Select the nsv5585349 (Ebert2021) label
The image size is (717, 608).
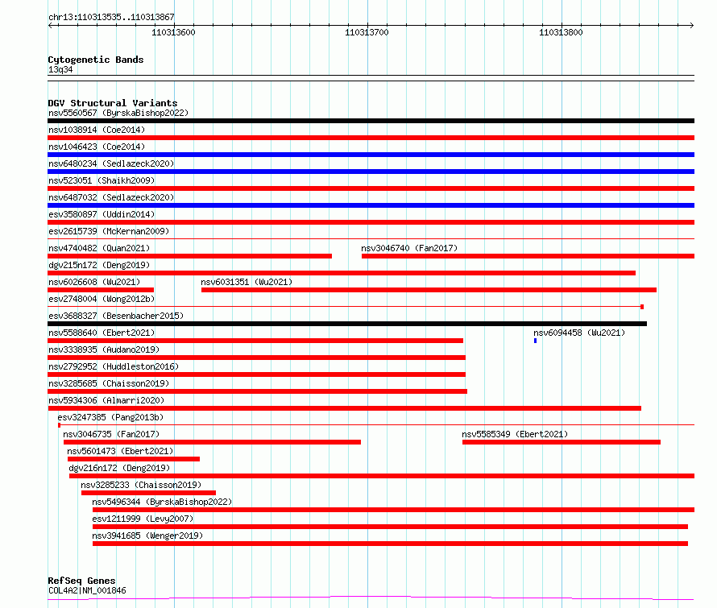[515, 434]
